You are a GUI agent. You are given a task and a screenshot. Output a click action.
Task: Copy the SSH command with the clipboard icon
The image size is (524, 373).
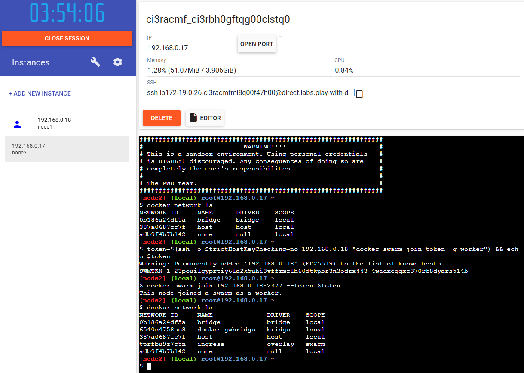[x=359, y=93]
